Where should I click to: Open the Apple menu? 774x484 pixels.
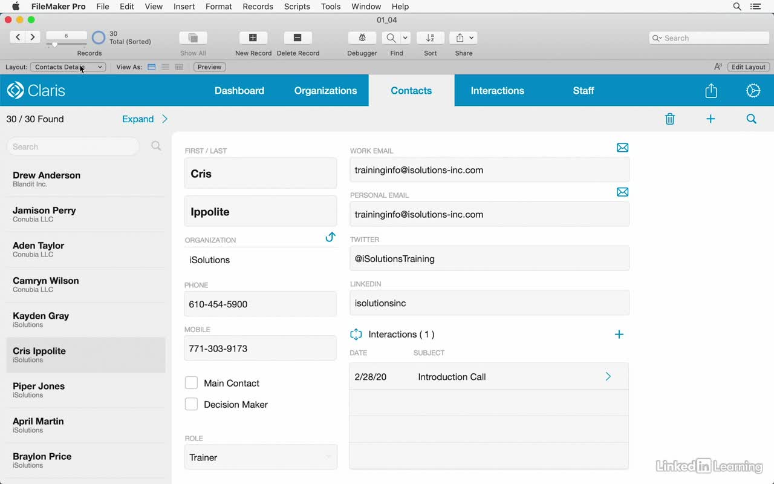[16, 7]
